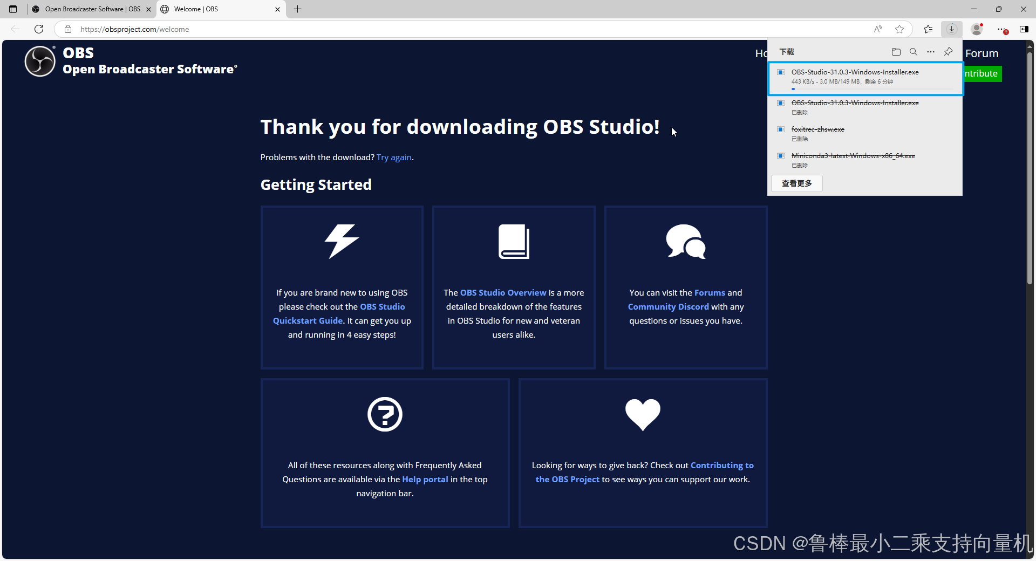Image resolution: width=1036 pixels, height=561 pixels.
Task: Click the downloading OBS installer file icon
Action: (780, 72)
